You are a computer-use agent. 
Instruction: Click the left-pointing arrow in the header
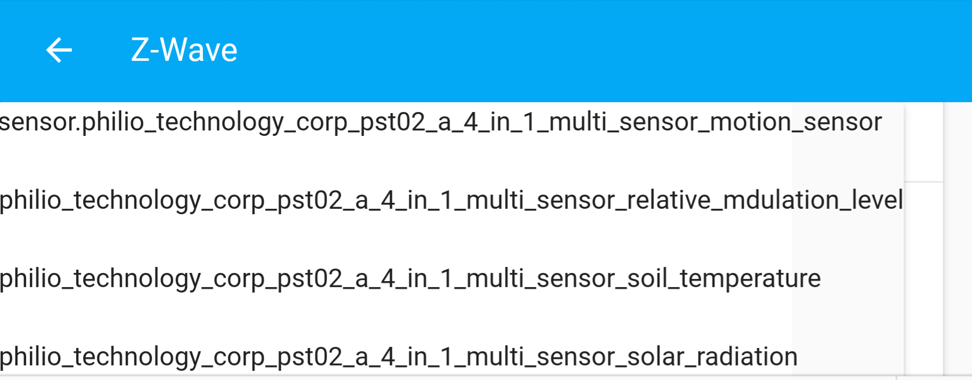click(x=58, y=50)
